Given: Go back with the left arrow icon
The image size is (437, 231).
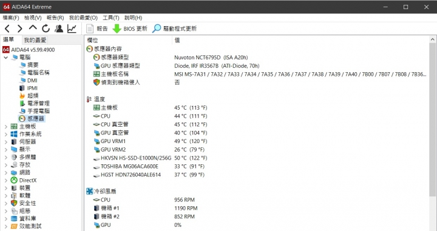Looking at the screenshot, I should pos(7,28).
